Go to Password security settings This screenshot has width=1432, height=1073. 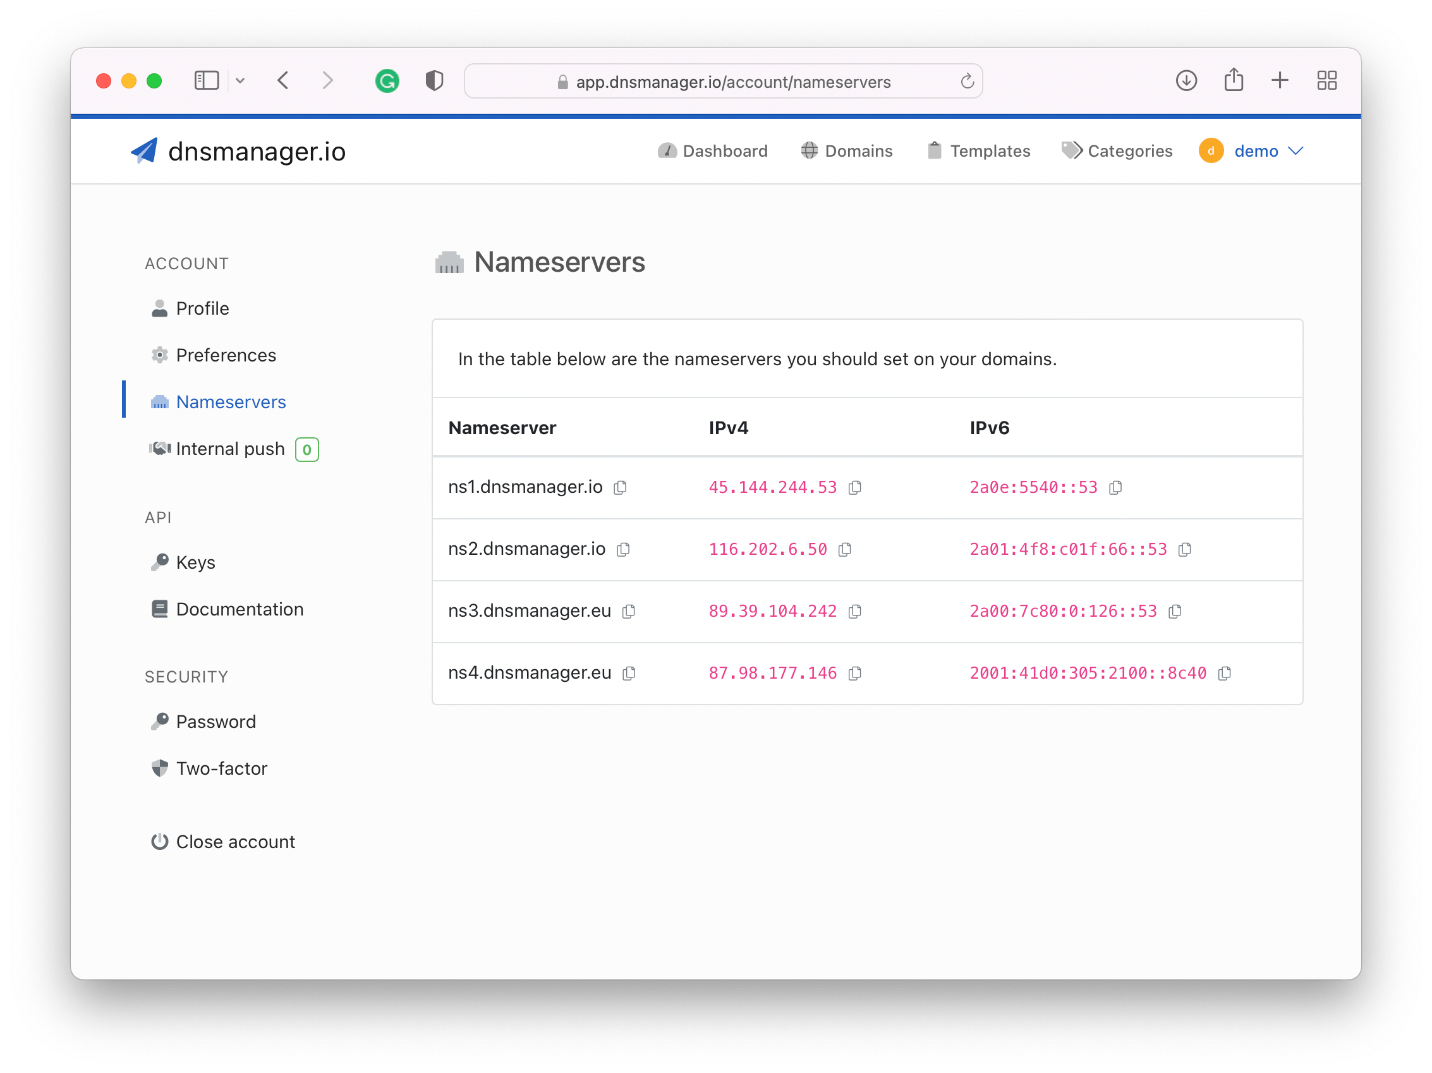point(203,722)
